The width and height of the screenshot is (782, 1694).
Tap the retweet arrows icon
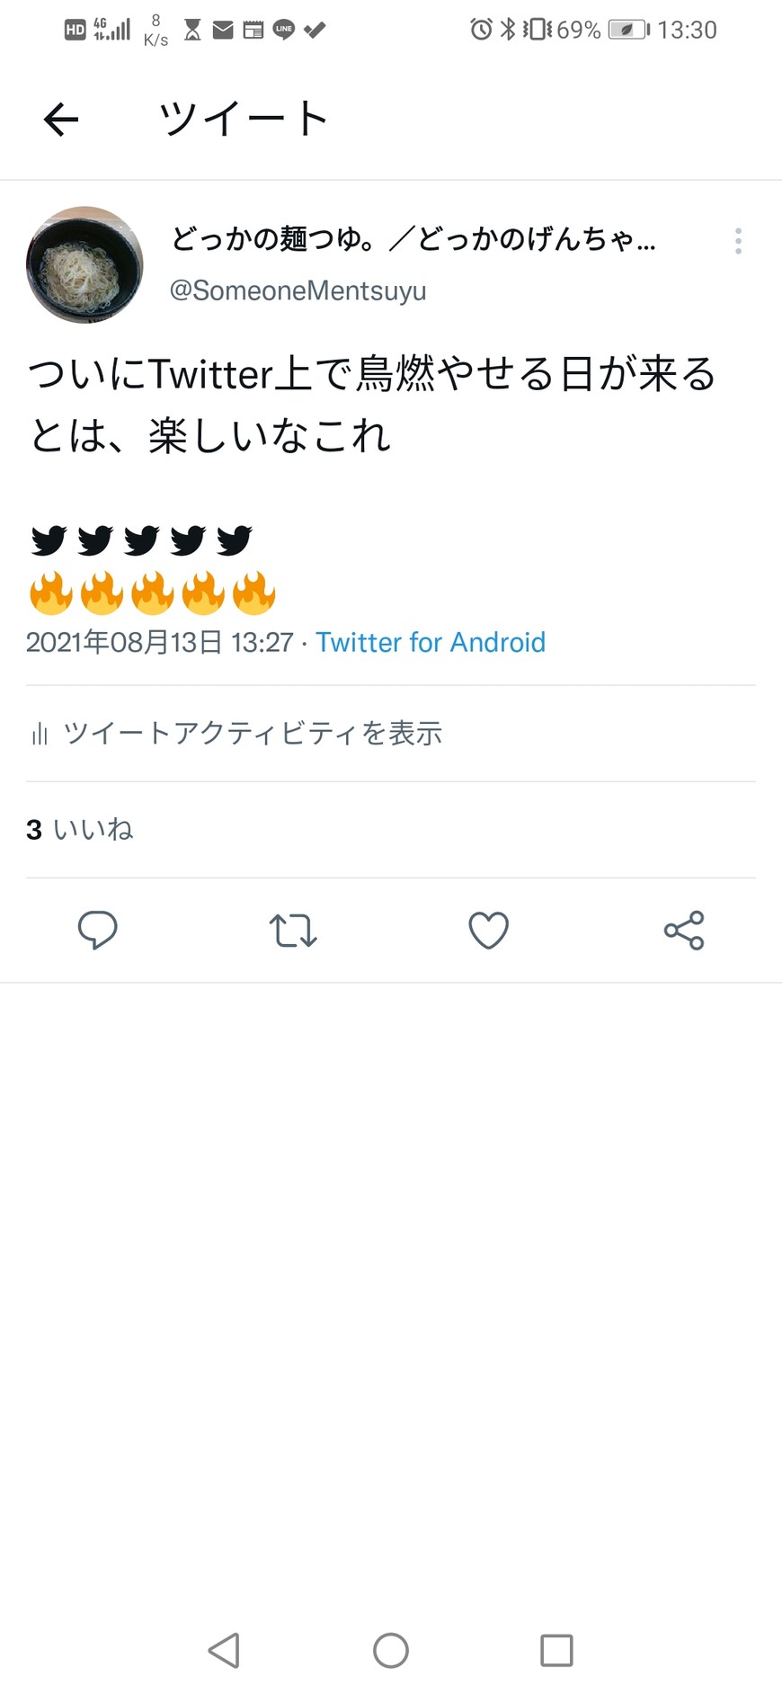(293, 931)
